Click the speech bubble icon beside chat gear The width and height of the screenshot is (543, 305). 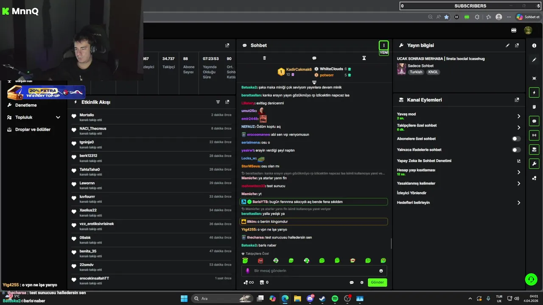point(352,283)
